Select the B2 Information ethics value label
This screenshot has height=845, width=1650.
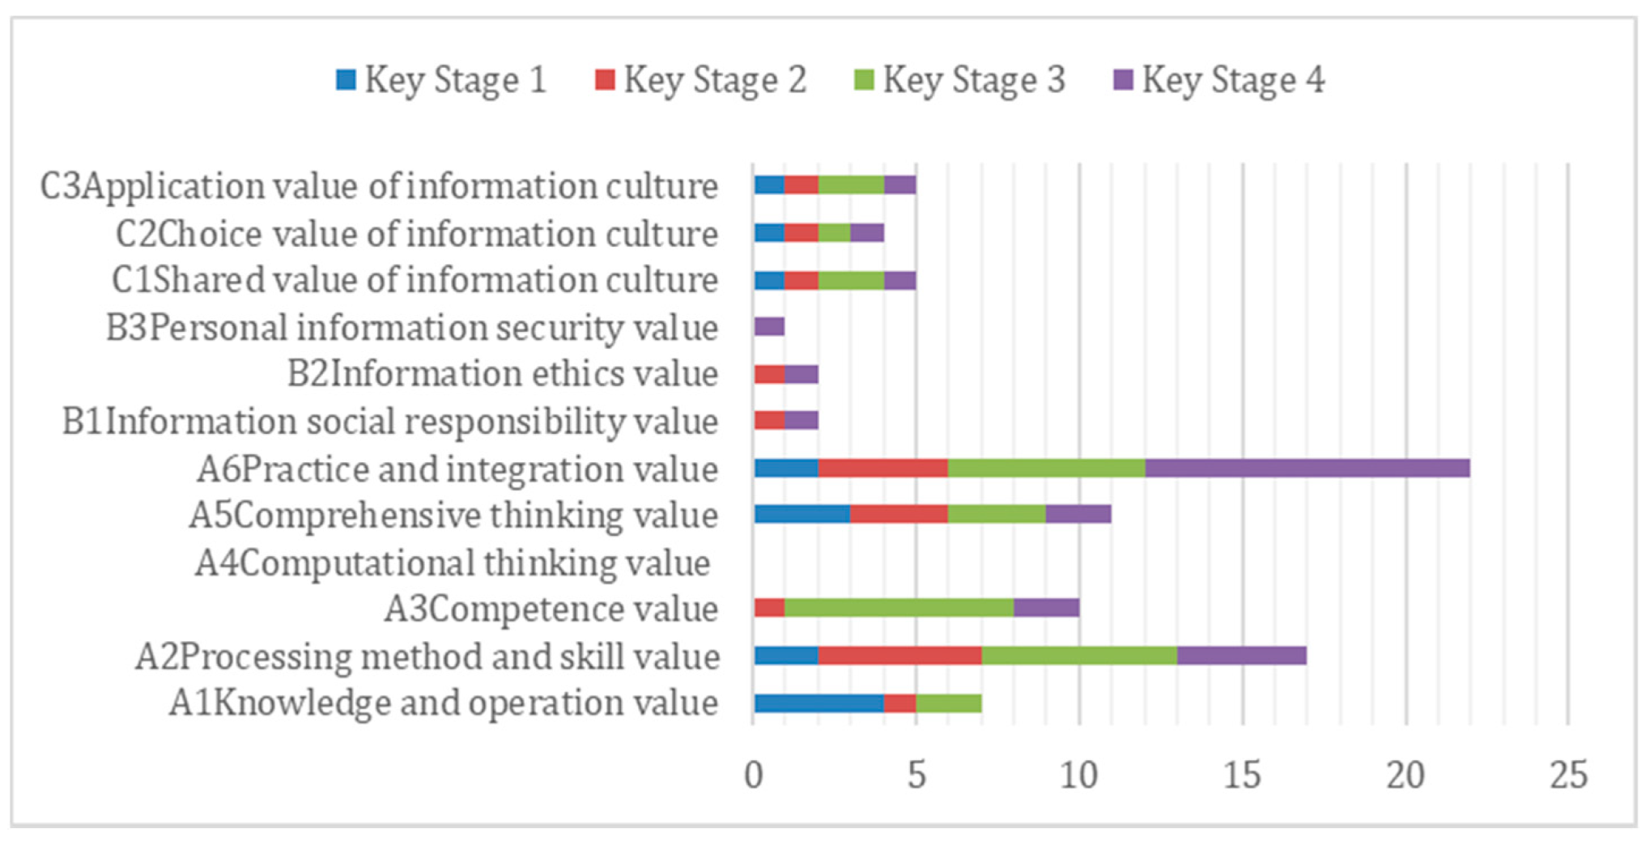503,375
